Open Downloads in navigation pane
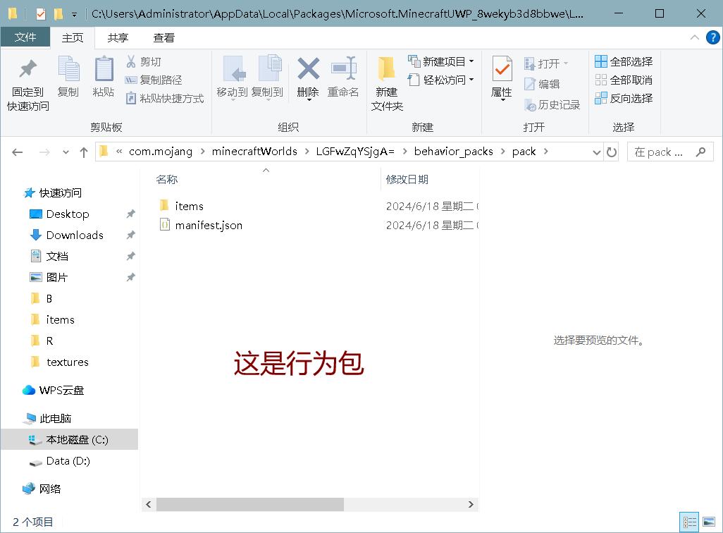The height and width of the screenshot is (533, 723). 75,235
